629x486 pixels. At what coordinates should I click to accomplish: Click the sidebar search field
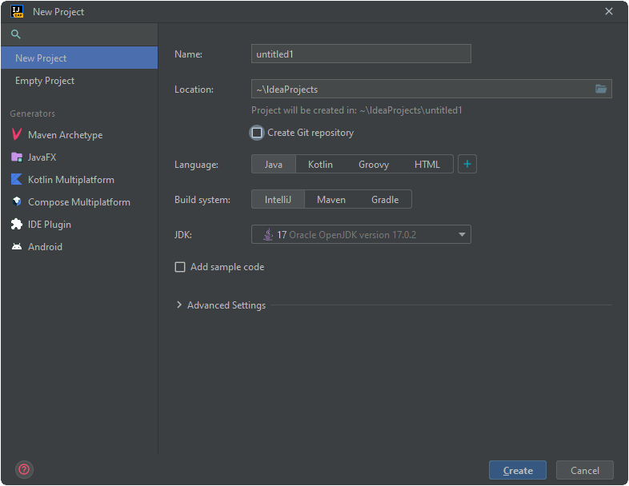click(x=79, y=34)
